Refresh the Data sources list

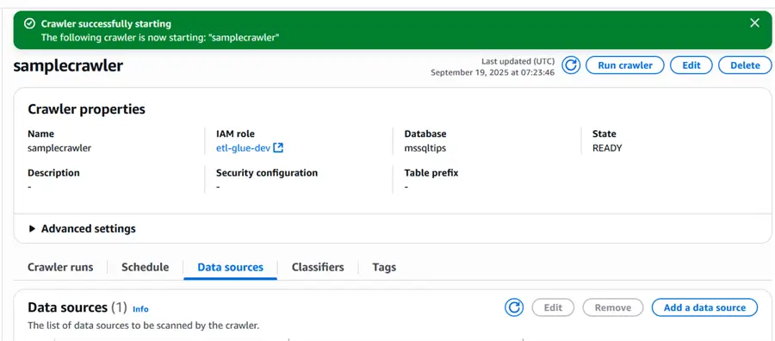[x=514, y=307]
